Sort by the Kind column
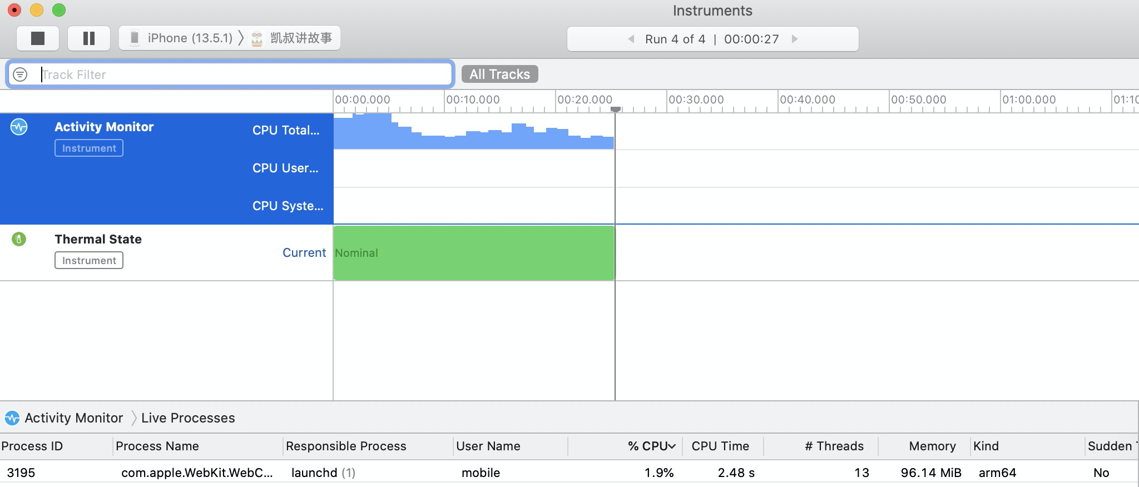 [986, 446]
